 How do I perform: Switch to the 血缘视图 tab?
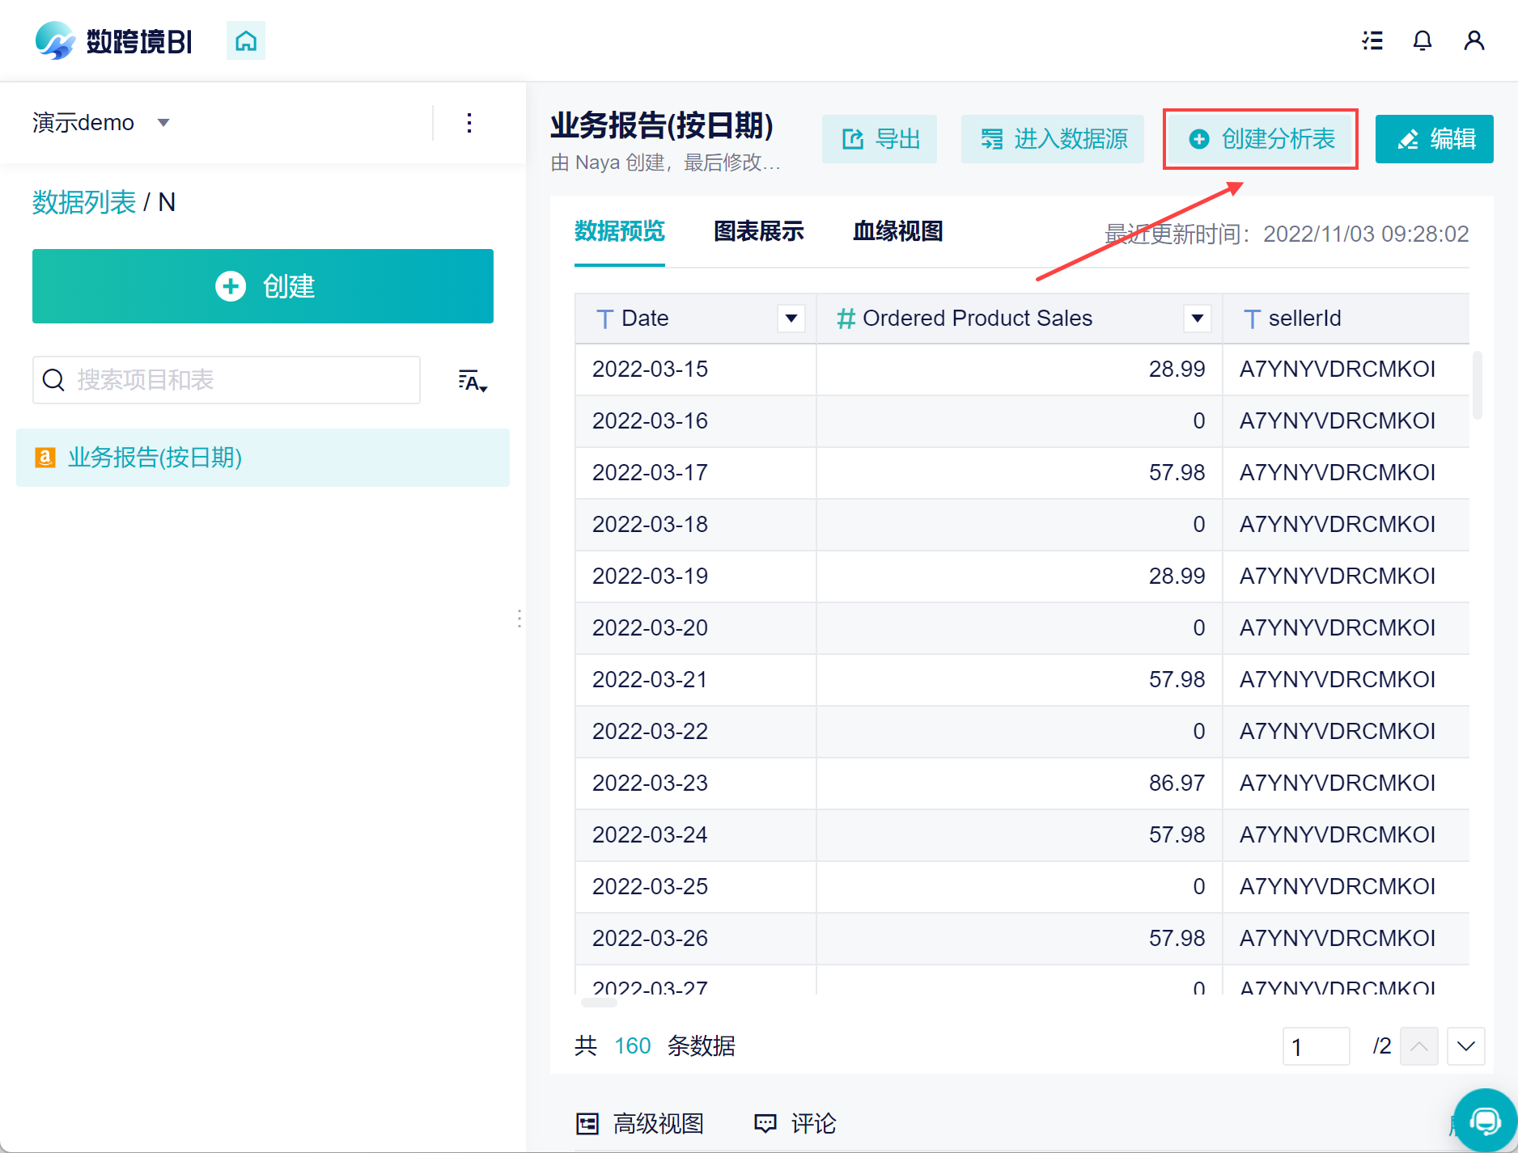coord(898,232)
